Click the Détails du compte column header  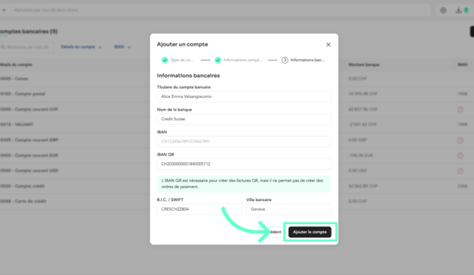[x=16, y=65]
